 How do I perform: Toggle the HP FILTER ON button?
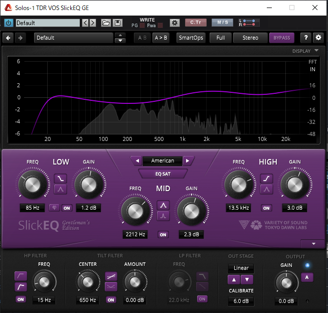(21, 299)
